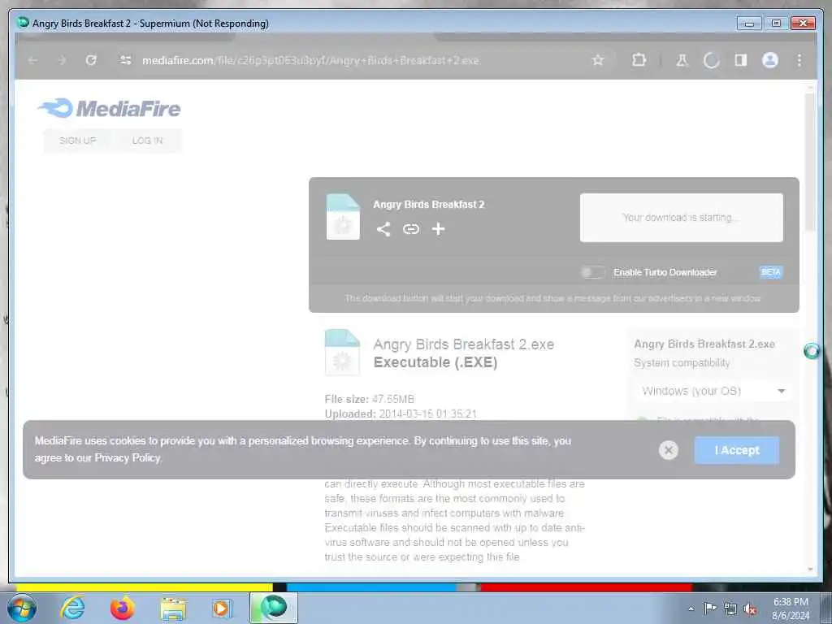Screen dimensions: 832x624
Task: Go back using the browser back arrow
Action: (32, 60)
